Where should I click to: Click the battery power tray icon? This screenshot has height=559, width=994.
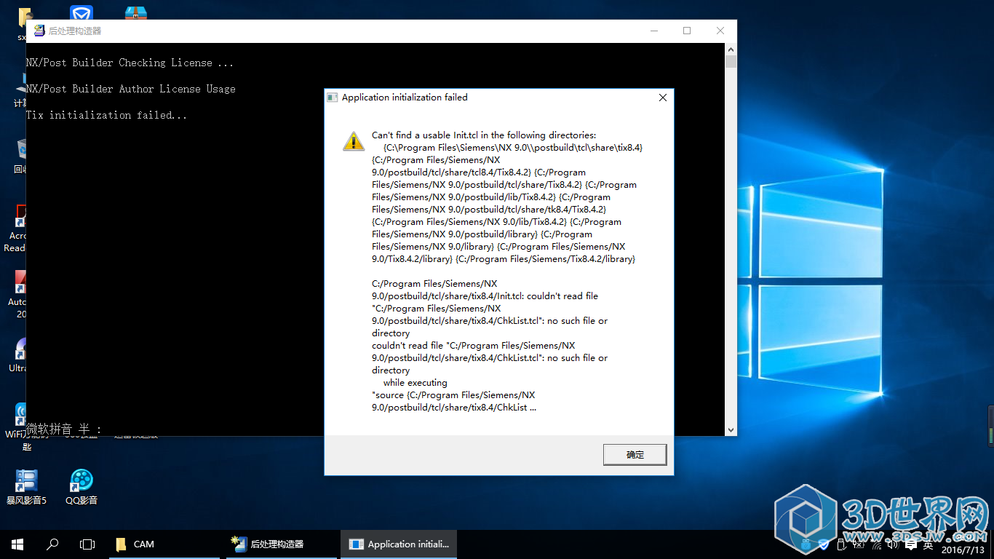click(x=859, y=544)
